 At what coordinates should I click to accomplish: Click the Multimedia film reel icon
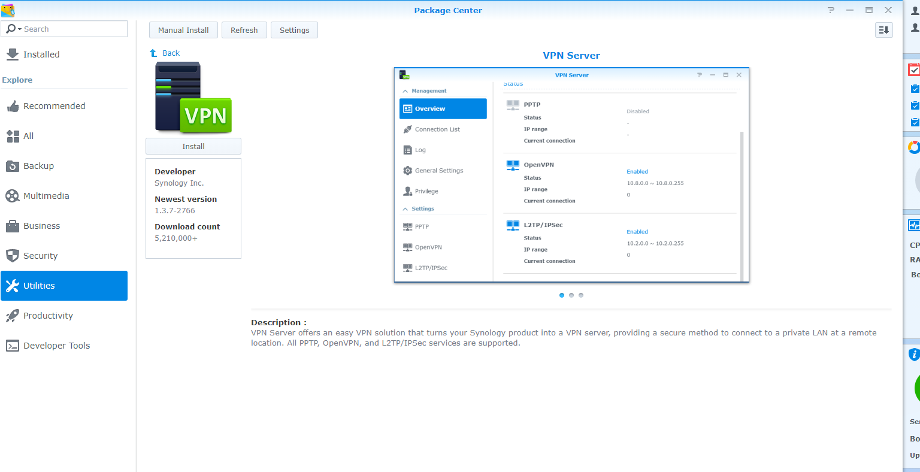[x=13, y=196]
